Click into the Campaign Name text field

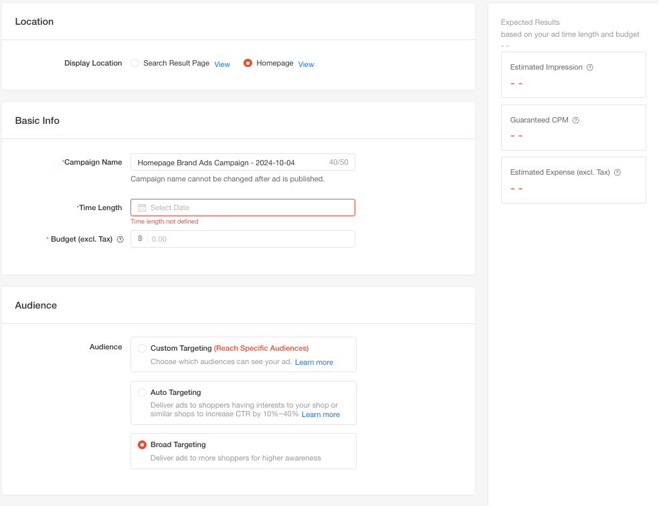coord(227,163)
